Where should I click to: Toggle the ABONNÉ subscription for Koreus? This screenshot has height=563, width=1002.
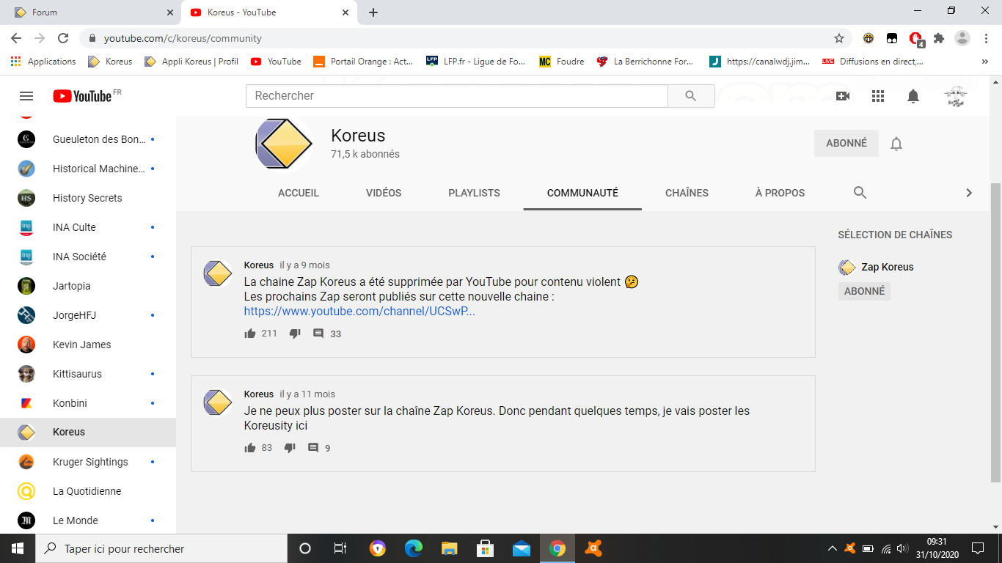point(846,144)
